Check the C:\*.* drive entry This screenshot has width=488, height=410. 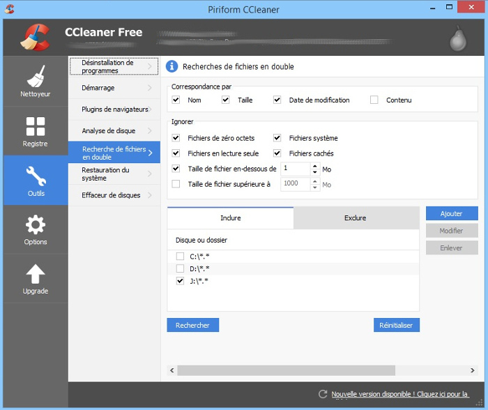tap(180, 256)
